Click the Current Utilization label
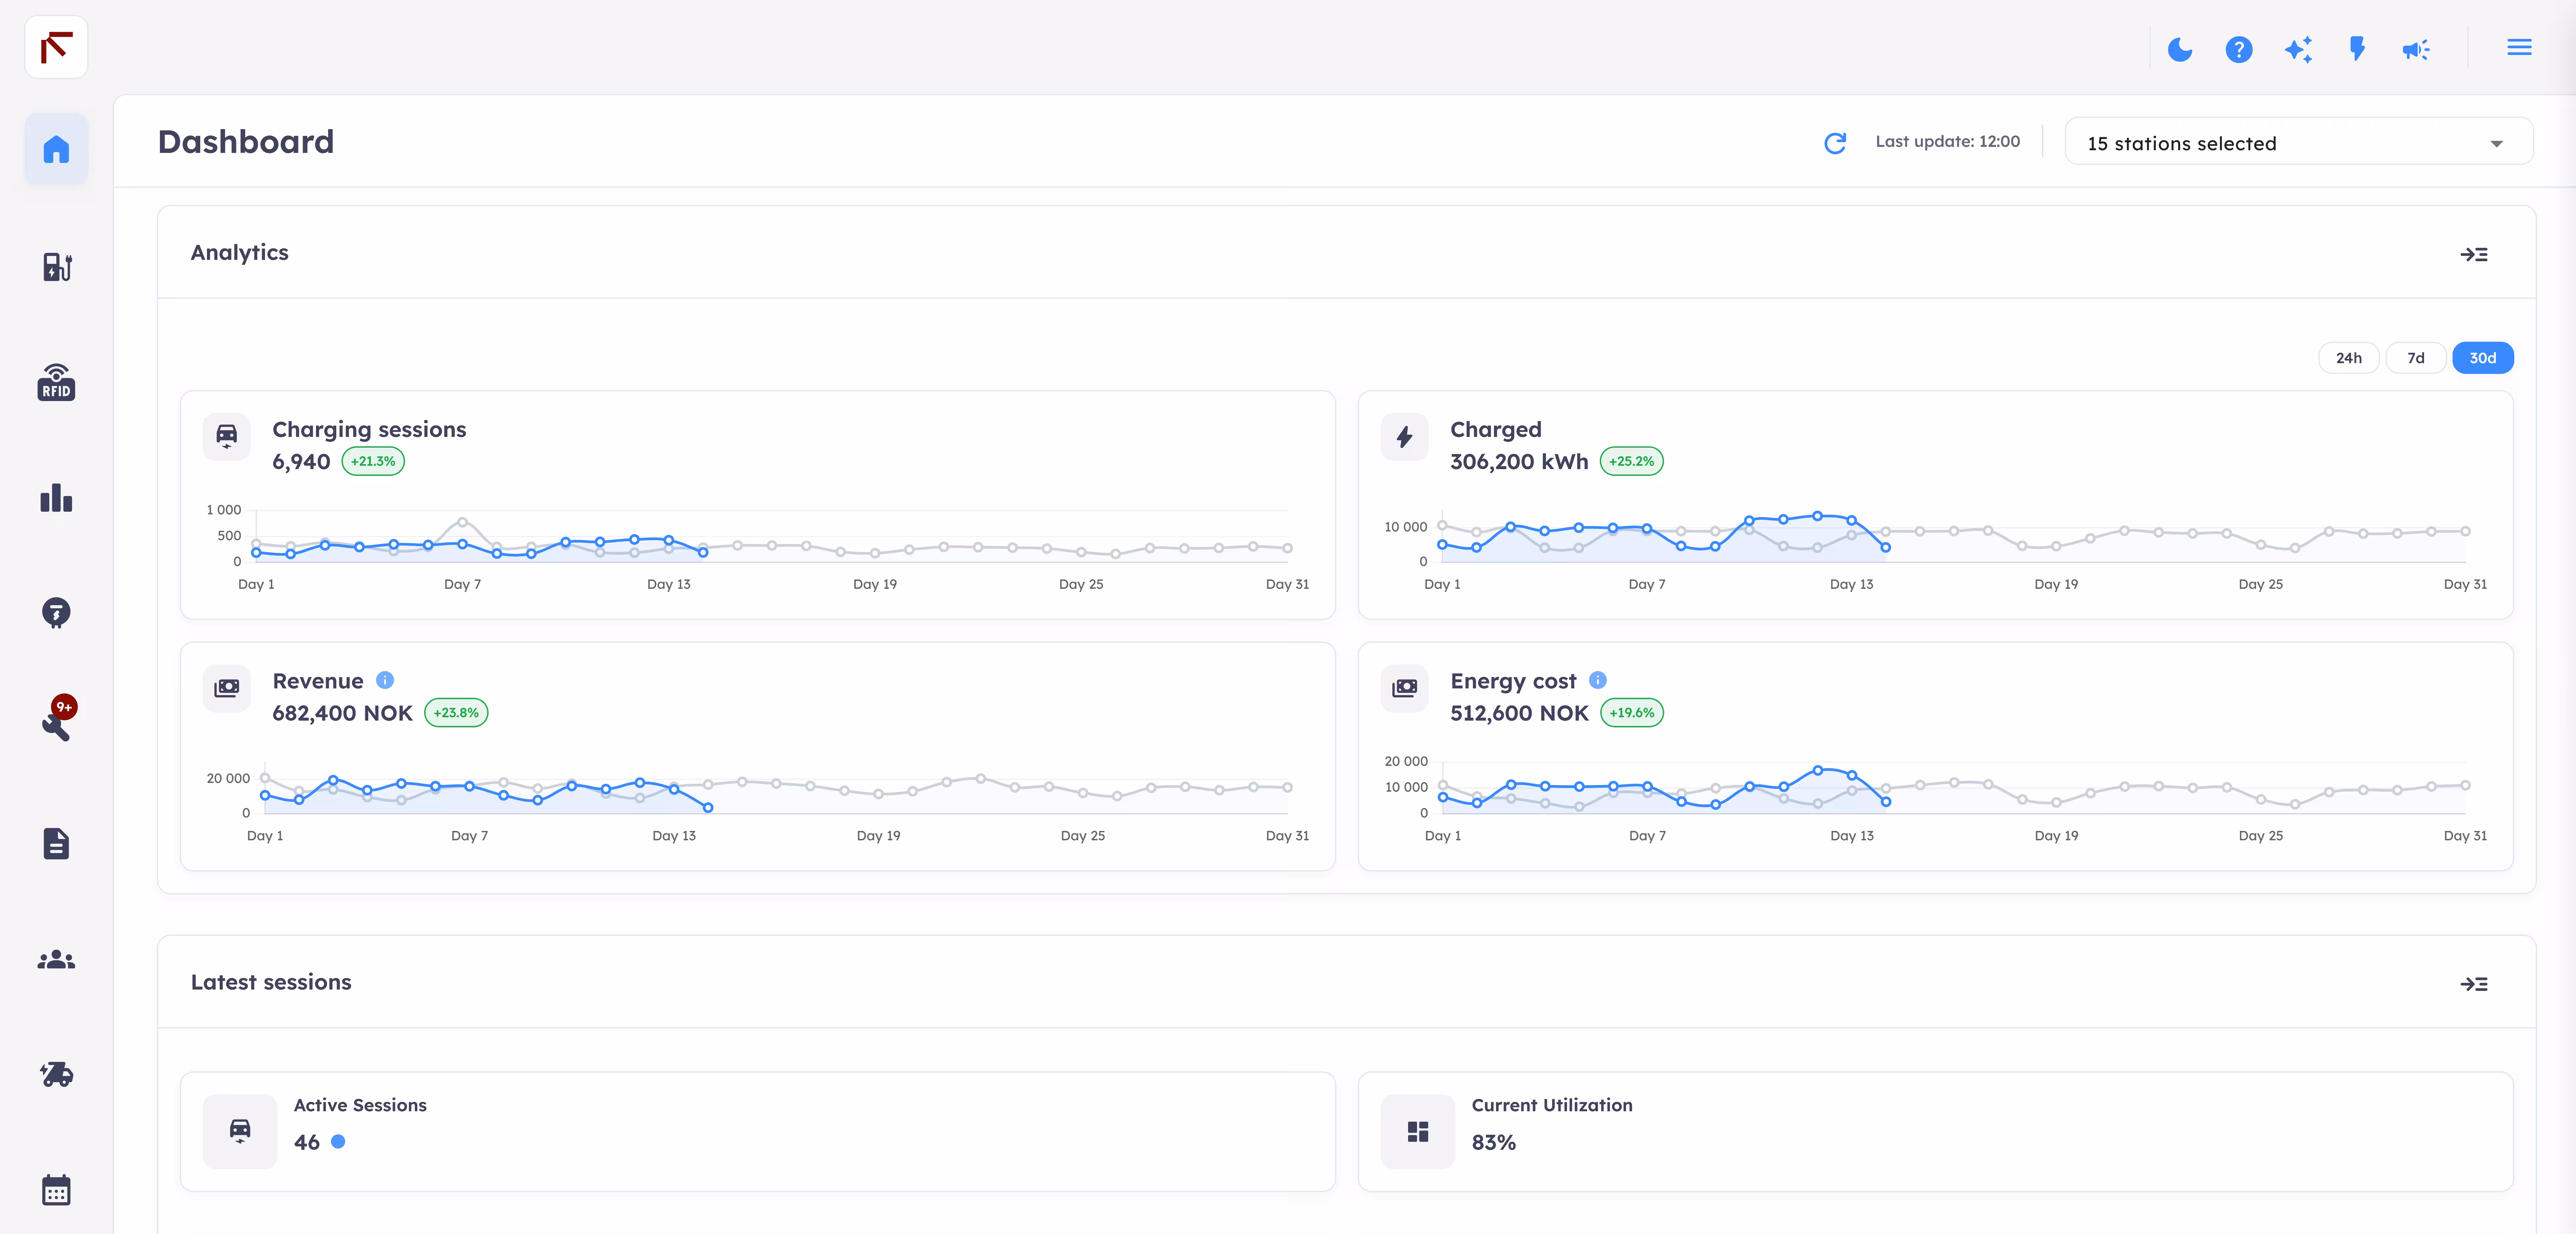 click(1552, 1105)
